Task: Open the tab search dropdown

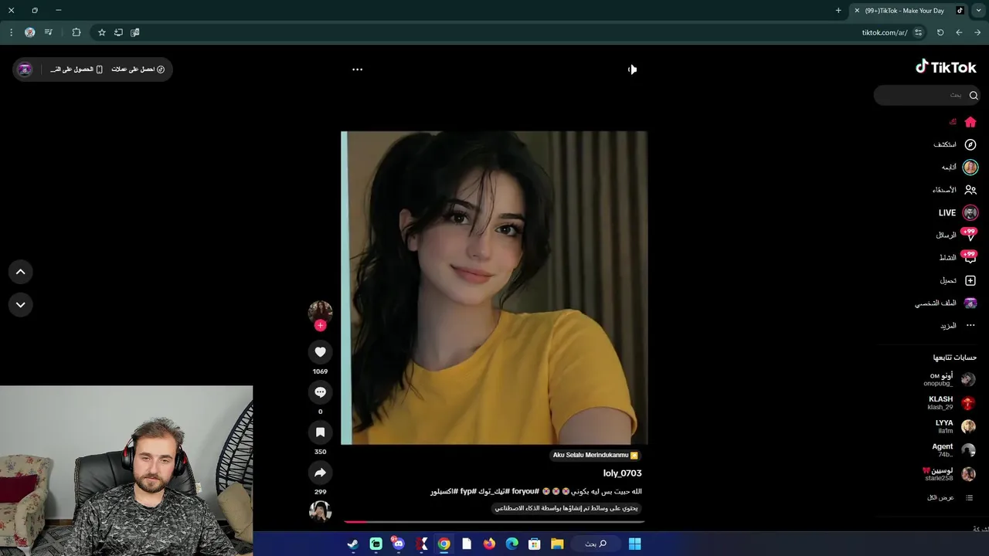Action: 978,11
